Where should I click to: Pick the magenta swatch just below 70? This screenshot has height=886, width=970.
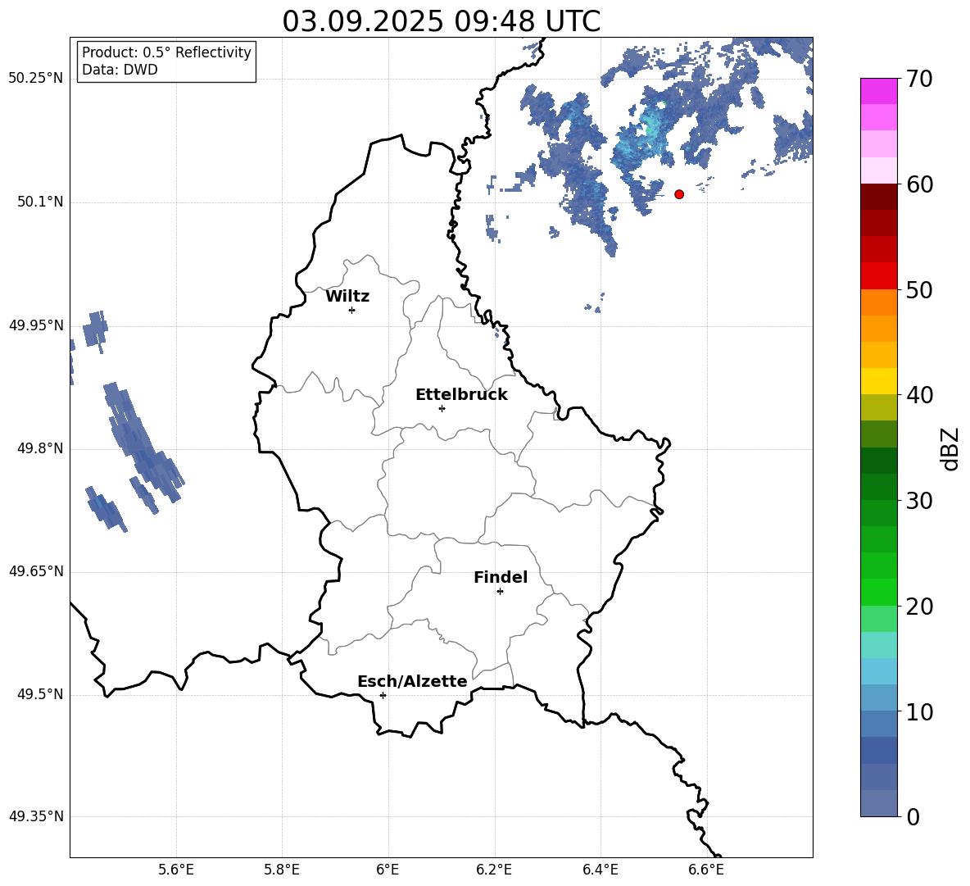pos(878,92)
